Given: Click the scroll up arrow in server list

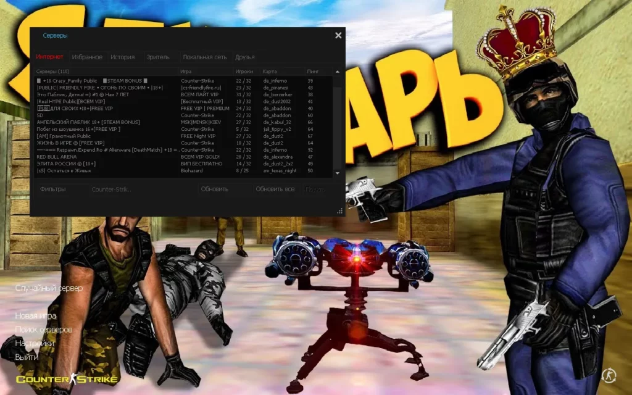Looking at the screenshot, I should (x=338, y=72).
